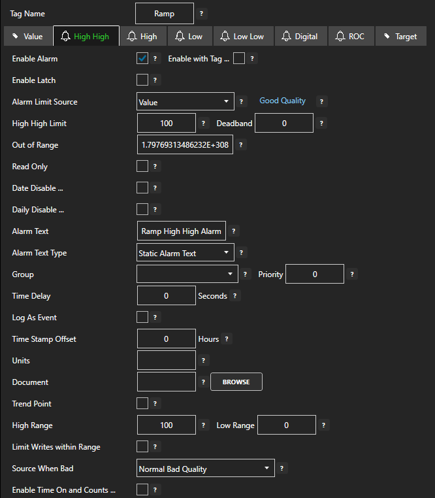This screenshot has height=498, width=435.
Task: Tick the Trend Point checkbox
Action: click(142, 403)
